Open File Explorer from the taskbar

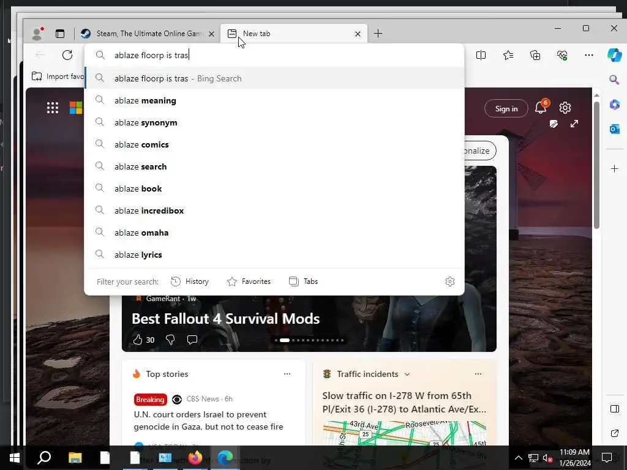click(x=75, y=458)
